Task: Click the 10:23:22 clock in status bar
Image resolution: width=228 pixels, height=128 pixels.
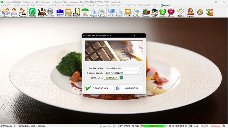Action: [136, 126]
